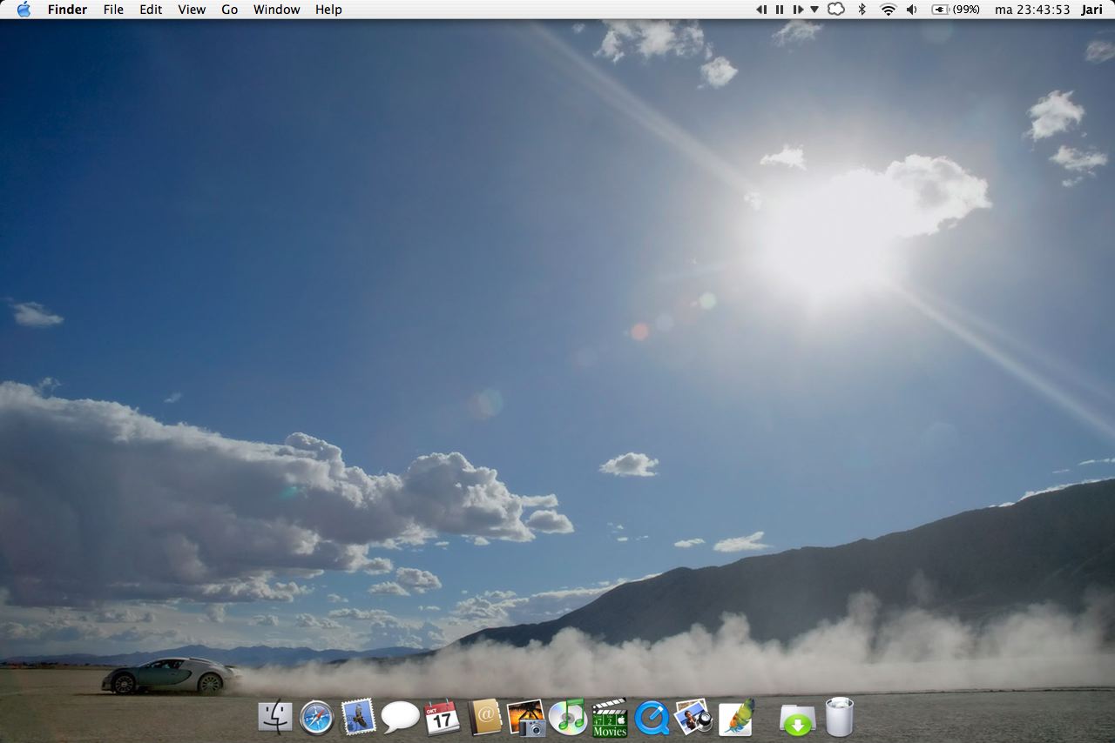Viewport: 1115px width, 743px height.
Task: Open Safari from the Dock
Action: pyautogui.click(x=316, y=717)
